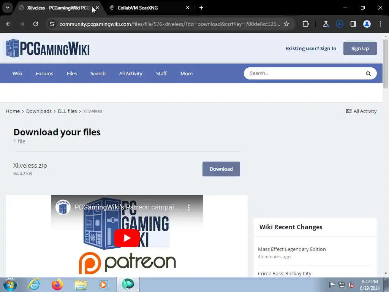Launch Firefox from the taskbar
The width and height of the screenshot is (389, 292).
click(57, 284)
